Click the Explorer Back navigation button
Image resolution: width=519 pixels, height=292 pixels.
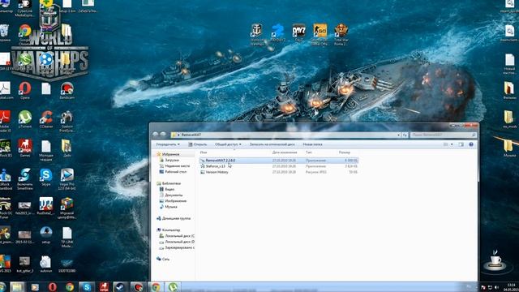pyautogui.click(x=155, y=135)
